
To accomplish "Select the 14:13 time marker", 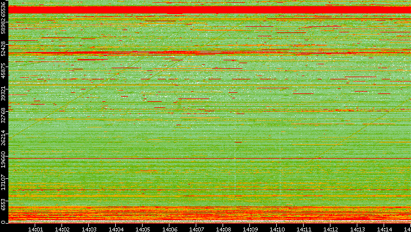I will (x=357, y=229).
